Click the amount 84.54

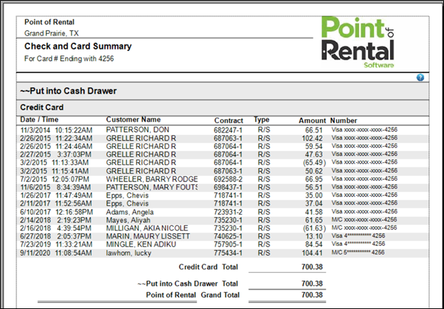pos(313,245)
